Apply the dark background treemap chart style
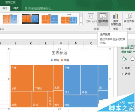The height and width of the screenshot is (112, 135). click(x=31, y=19)
